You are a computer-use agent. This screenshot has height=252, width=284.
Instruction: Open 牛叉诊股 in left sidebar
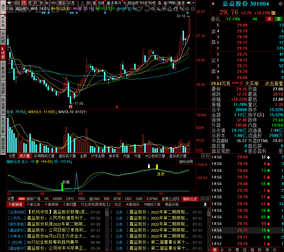(x=3, y=126)
